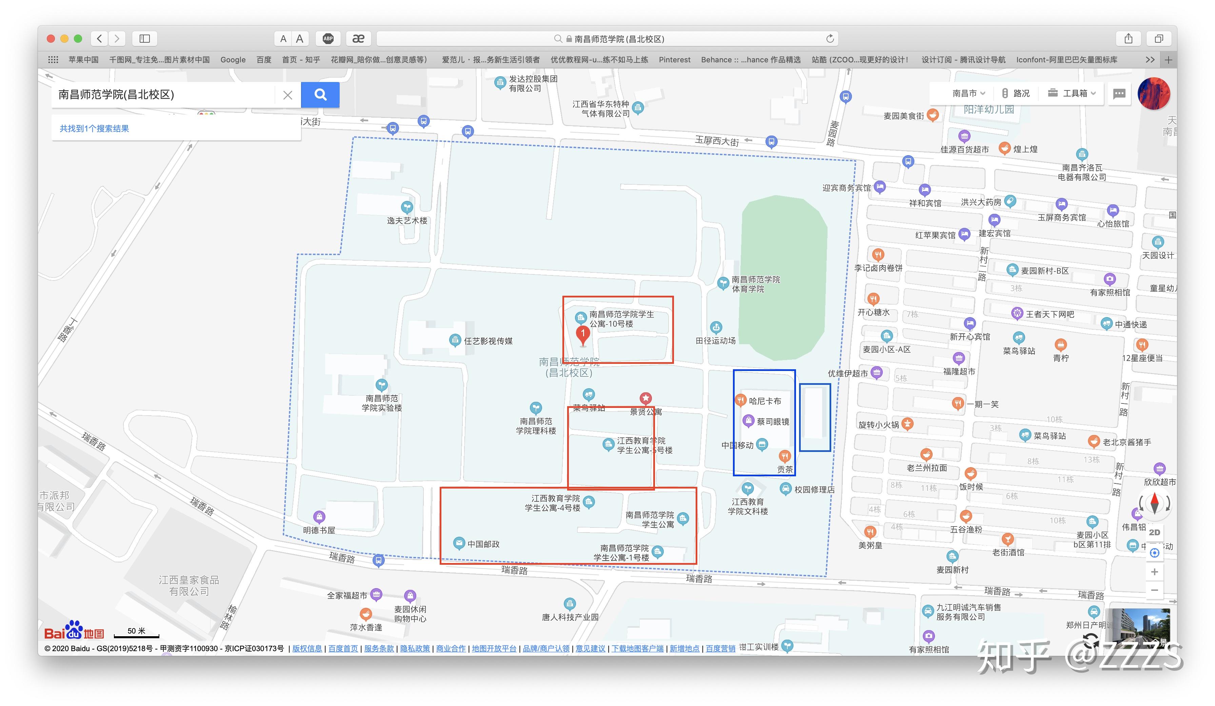Open the 百度 bookmark
Image resolution: width=1215 pixels, height=706 pixels.
point(264,60)
